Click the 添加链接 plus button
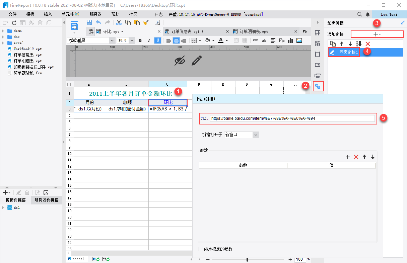Viewport: 407px width, 263px height. click(x=377, y=34)
